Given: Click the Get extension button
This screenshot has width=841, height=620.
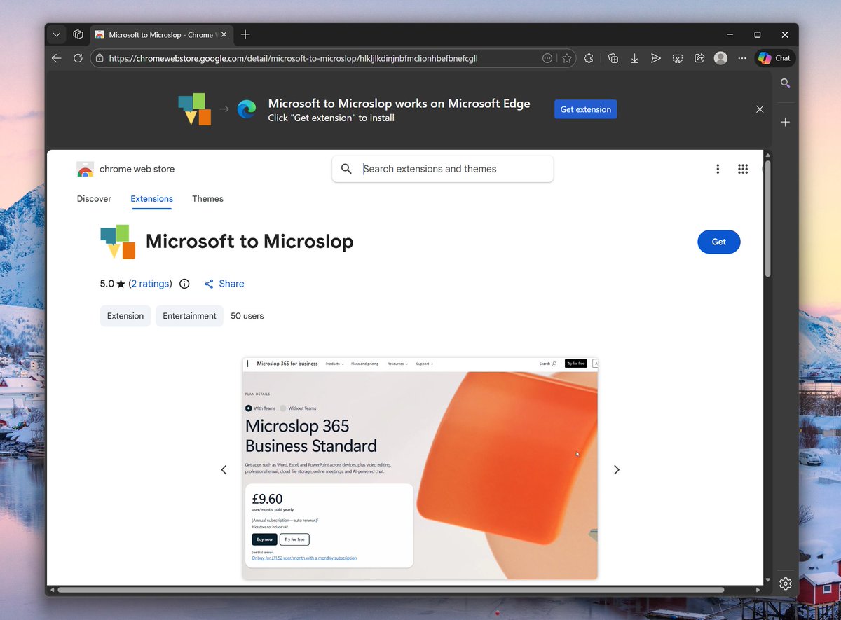Looking at the screenshot, I should point(585,109).
